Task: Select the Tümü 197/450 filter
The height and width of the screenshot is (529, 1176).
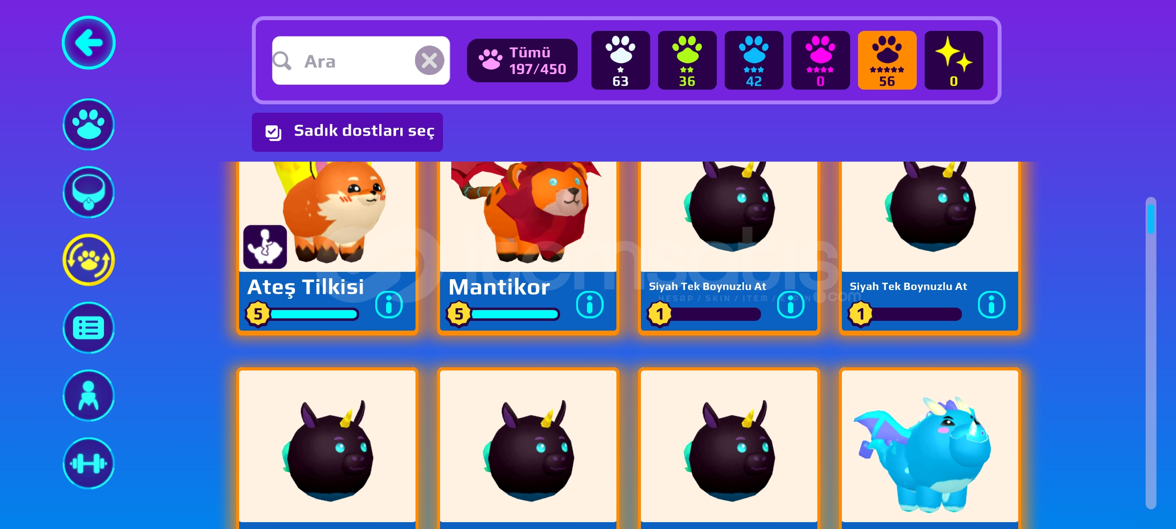Action: pos(522,60)
